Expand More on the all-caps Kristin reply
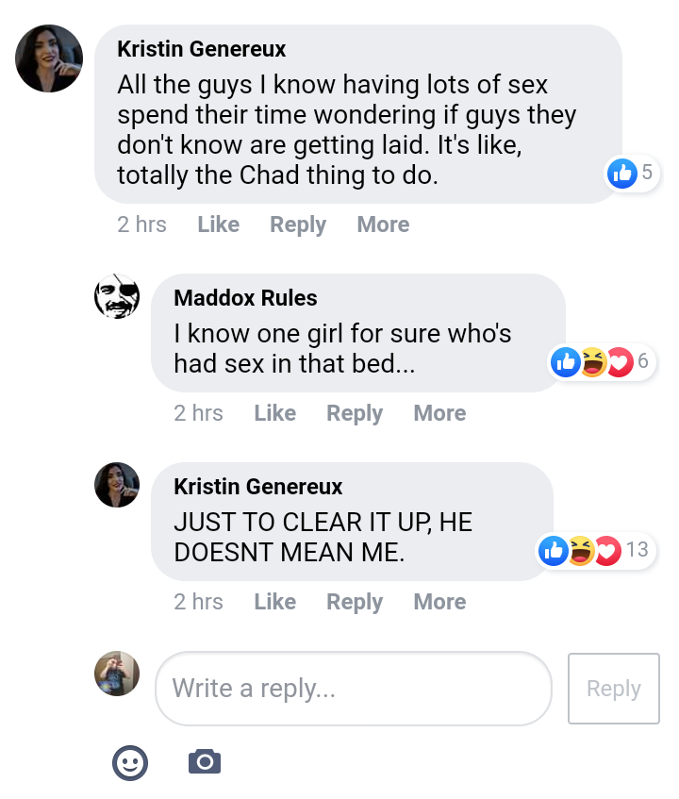 coord(439,602)
